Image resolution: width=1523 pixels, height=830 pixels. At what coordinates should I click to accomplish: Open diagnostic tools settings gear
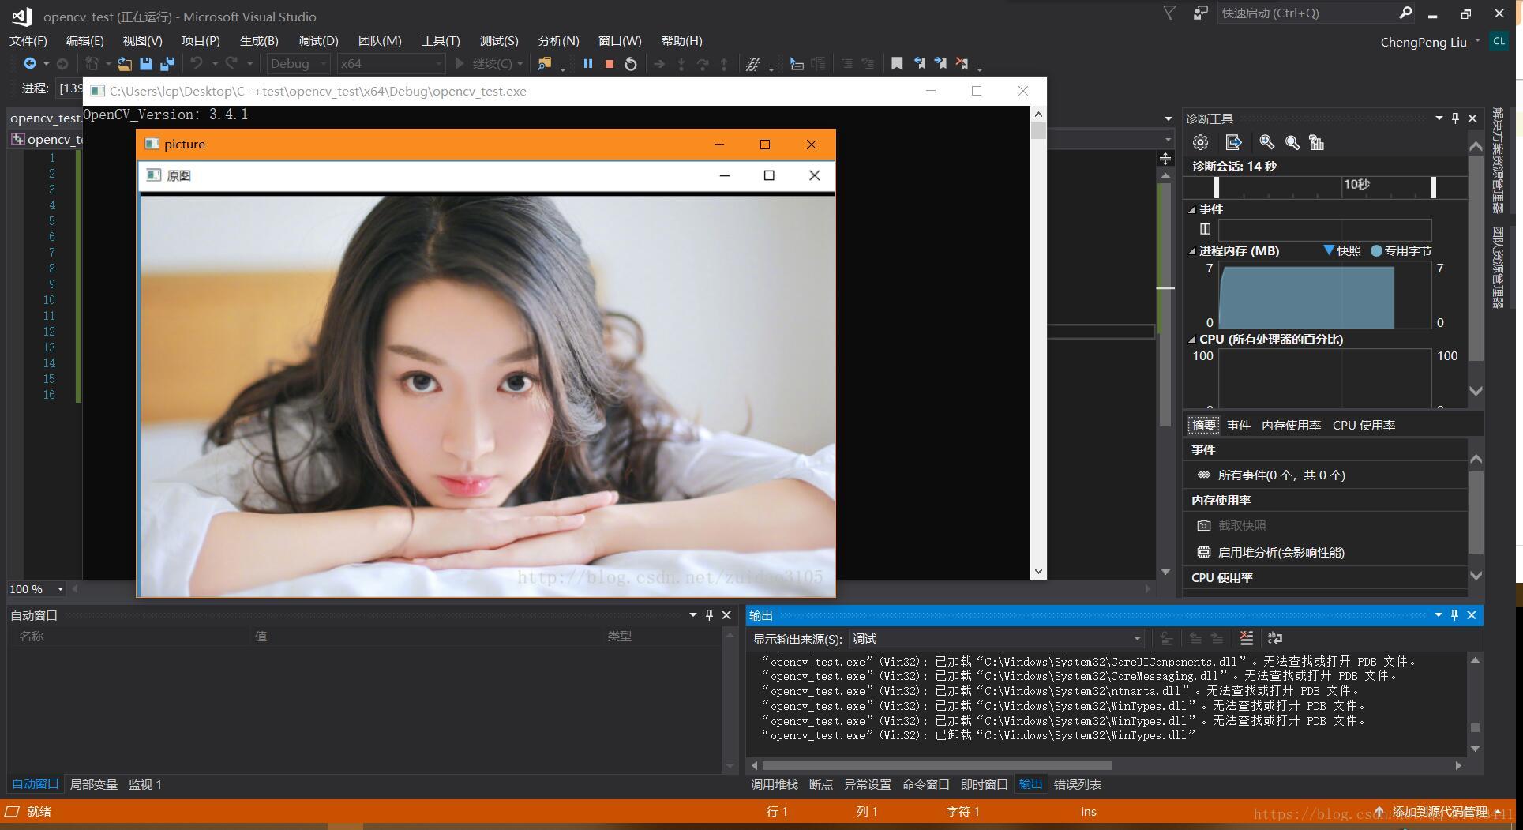tap(1200, 143)
